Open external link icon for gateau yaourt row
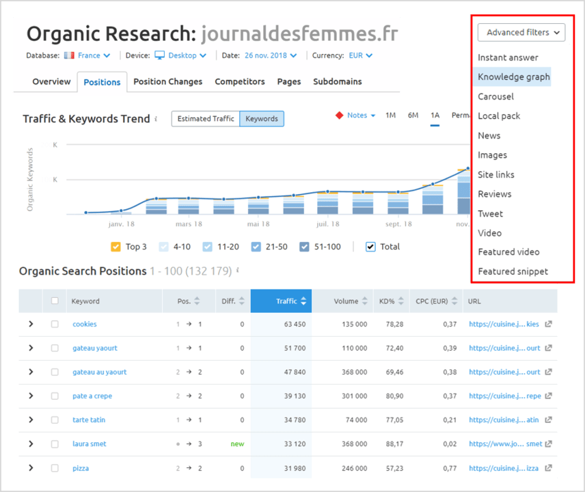585x492 pixels. coord(548,348)
